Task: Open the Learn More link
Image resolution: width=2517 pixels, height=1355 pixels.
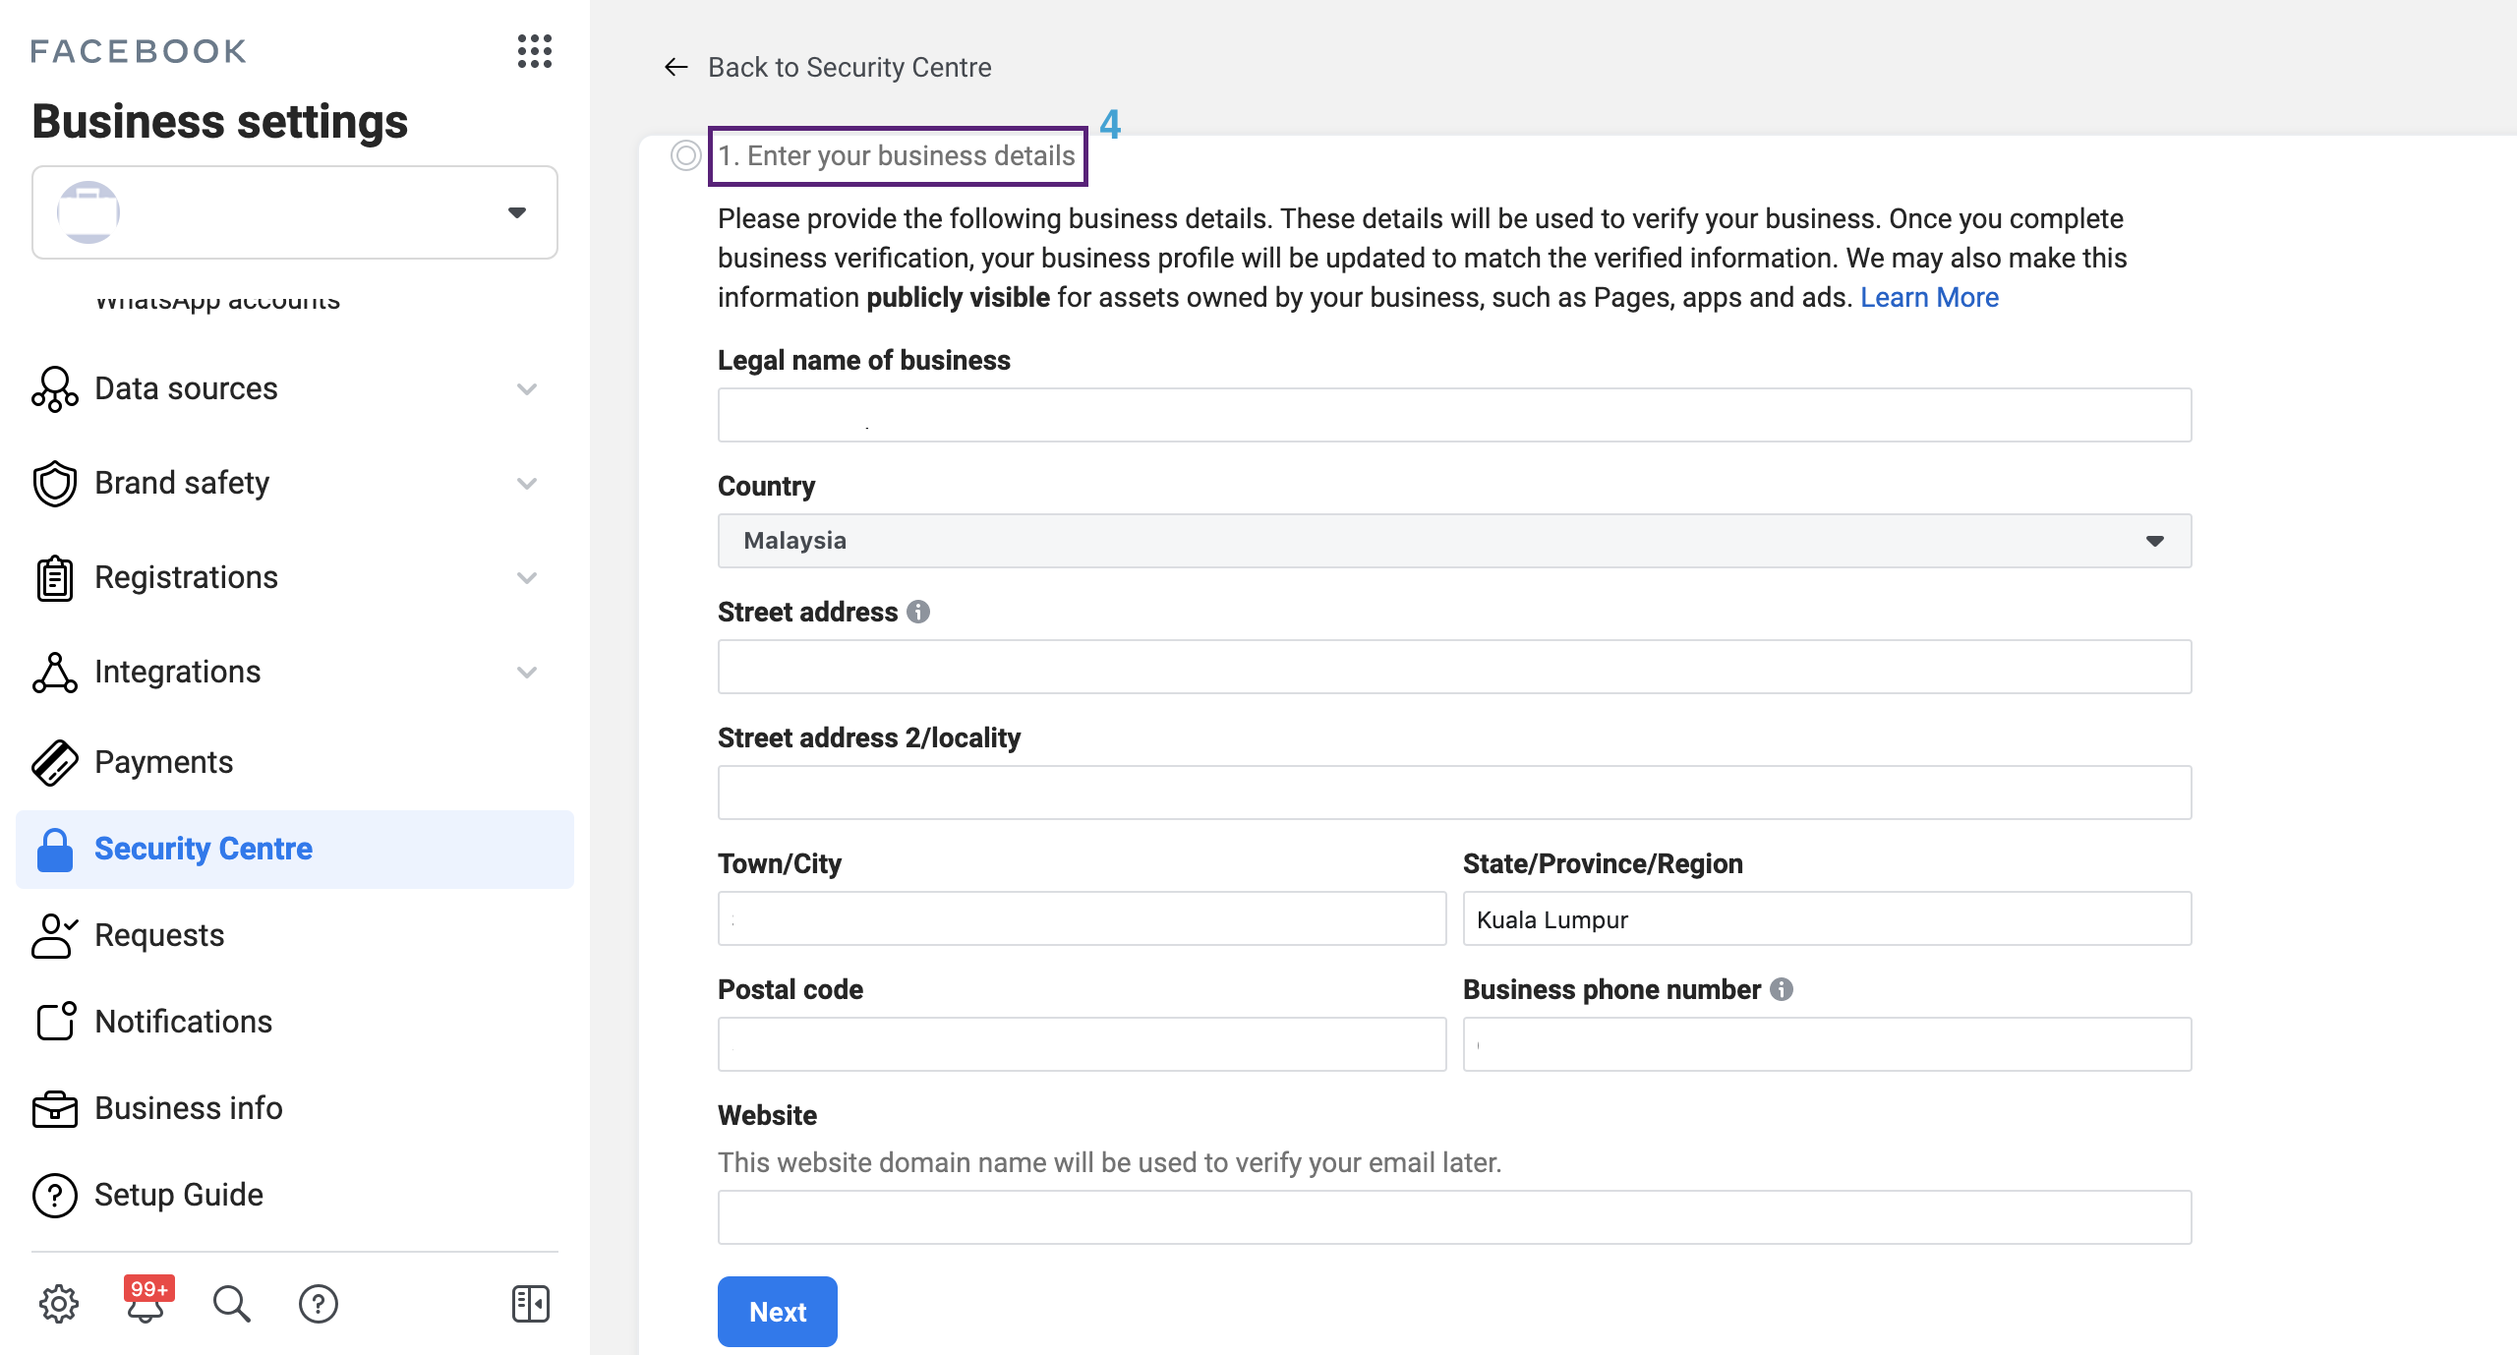Action: 1929,297
